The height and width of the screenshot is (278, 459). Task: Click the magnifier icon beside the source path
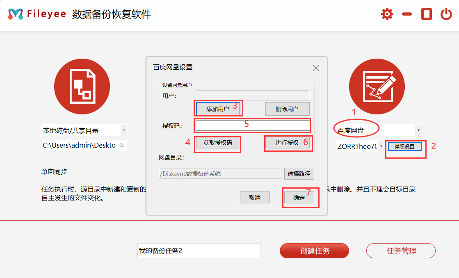(122, 145)
